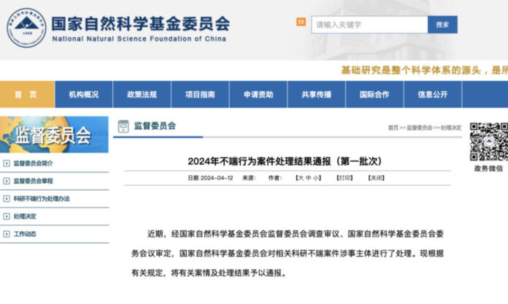Open the 机构概况 navigation menu
This screenshot has width=508, height=304.
[84, 94]
